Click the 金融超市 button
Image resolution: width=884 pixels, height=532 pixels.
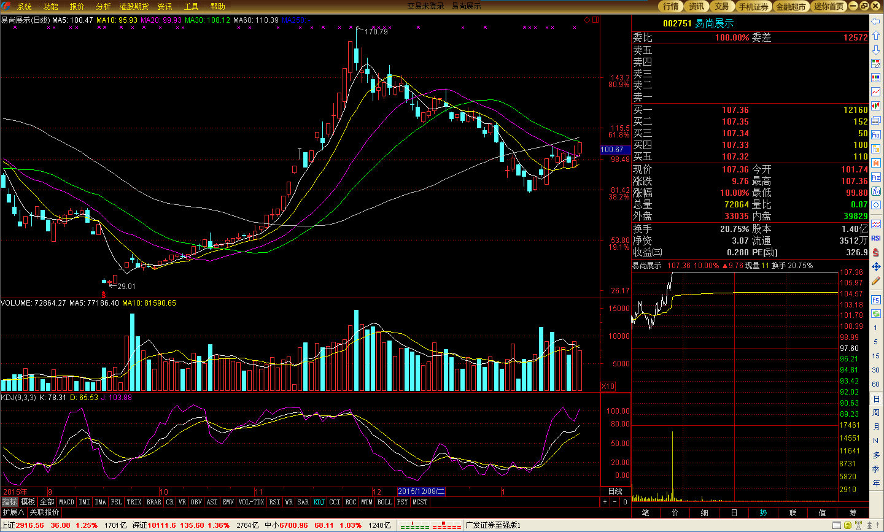tap(791, 6)
